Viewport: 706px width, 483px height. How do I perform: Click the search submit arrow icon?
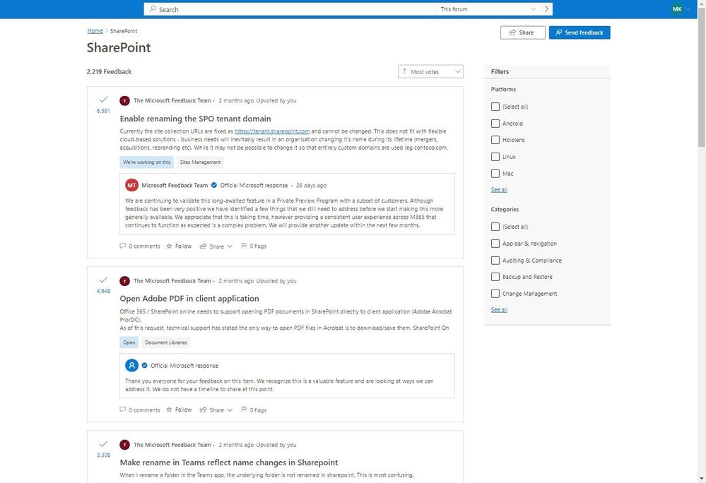pos(546,9)
